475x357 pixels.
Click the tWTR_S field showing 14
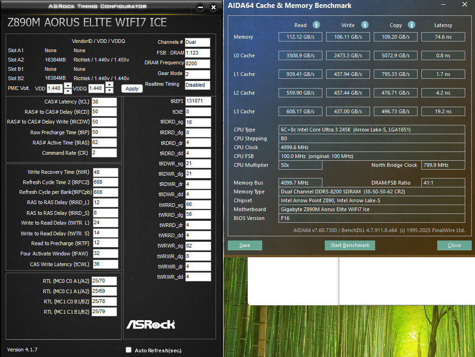(x=105, y=233)
